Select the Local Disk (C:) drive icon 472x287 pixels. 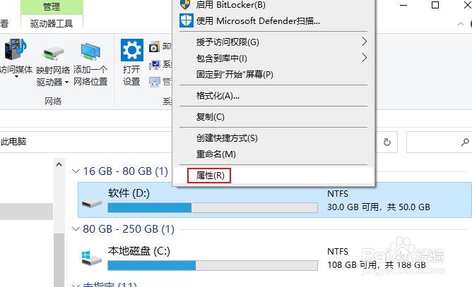tap(92, 259)
